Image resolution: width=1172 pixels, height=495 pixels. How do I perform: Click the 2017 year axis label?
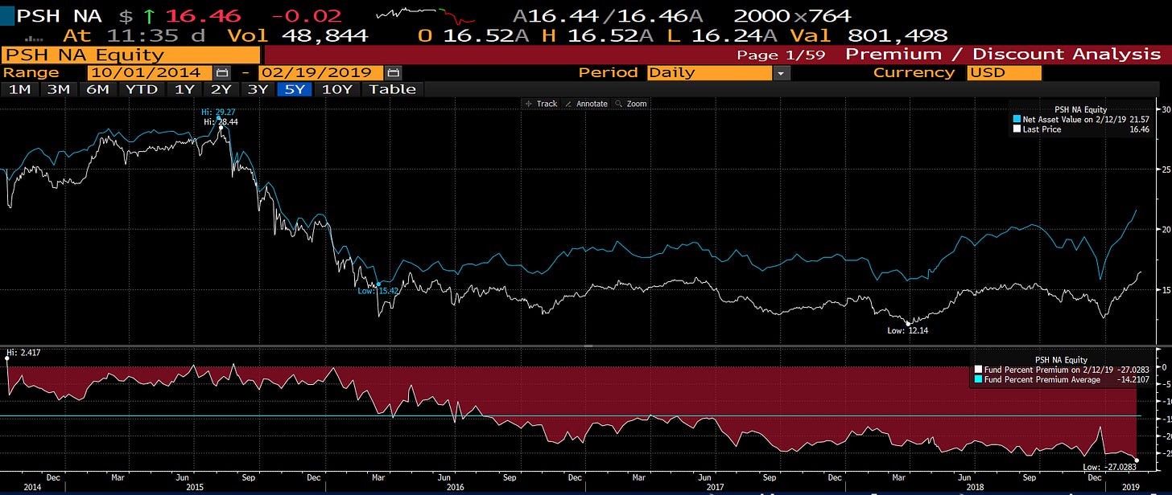click(x=715, y=487)
